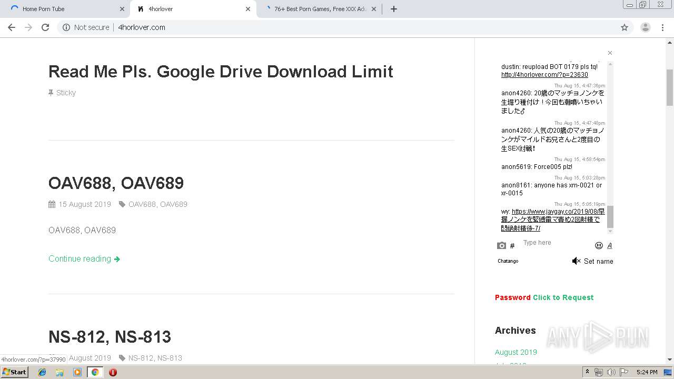The image size is (674, 379).
Task: Click the chat text formatting A icon
Action: [x=610, y=245]
